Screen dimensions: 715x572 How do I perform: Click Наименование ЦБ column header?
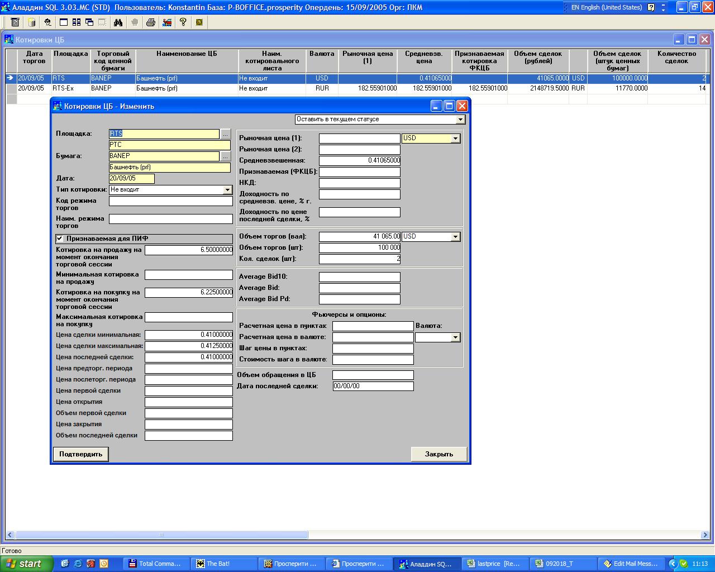187,61
